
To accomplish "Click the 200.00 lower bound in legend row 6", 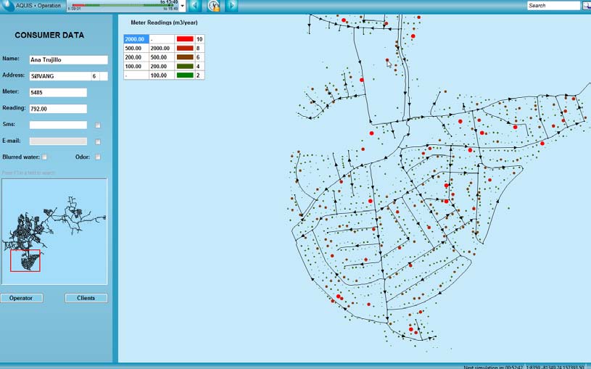I will (x=136, y=57).
